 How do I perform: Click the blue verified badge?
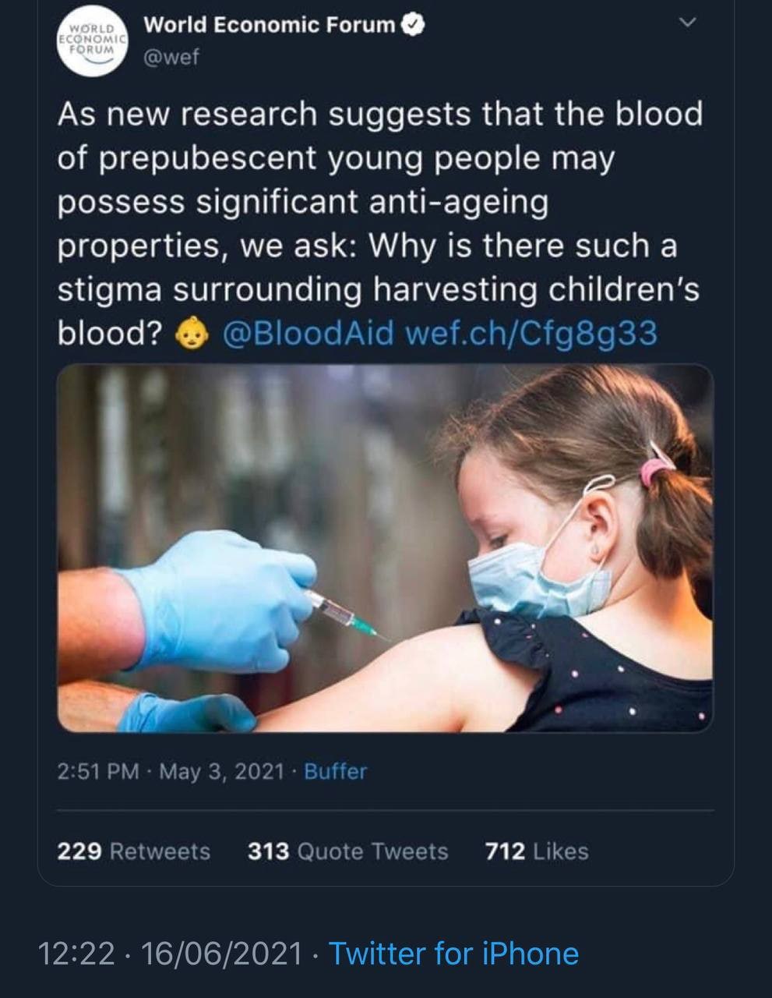coord(413,26)
